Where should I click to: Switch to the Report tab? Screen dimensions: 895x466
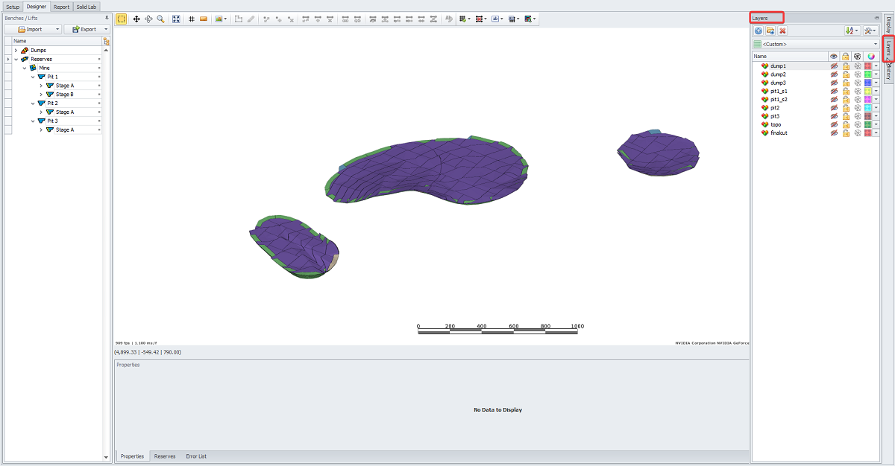(61, 7)
